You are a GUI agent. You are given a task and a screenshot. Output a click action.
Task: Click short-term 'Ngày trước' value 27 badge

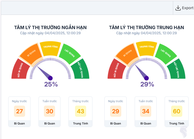pyautogui.click(x=20, y=111)
